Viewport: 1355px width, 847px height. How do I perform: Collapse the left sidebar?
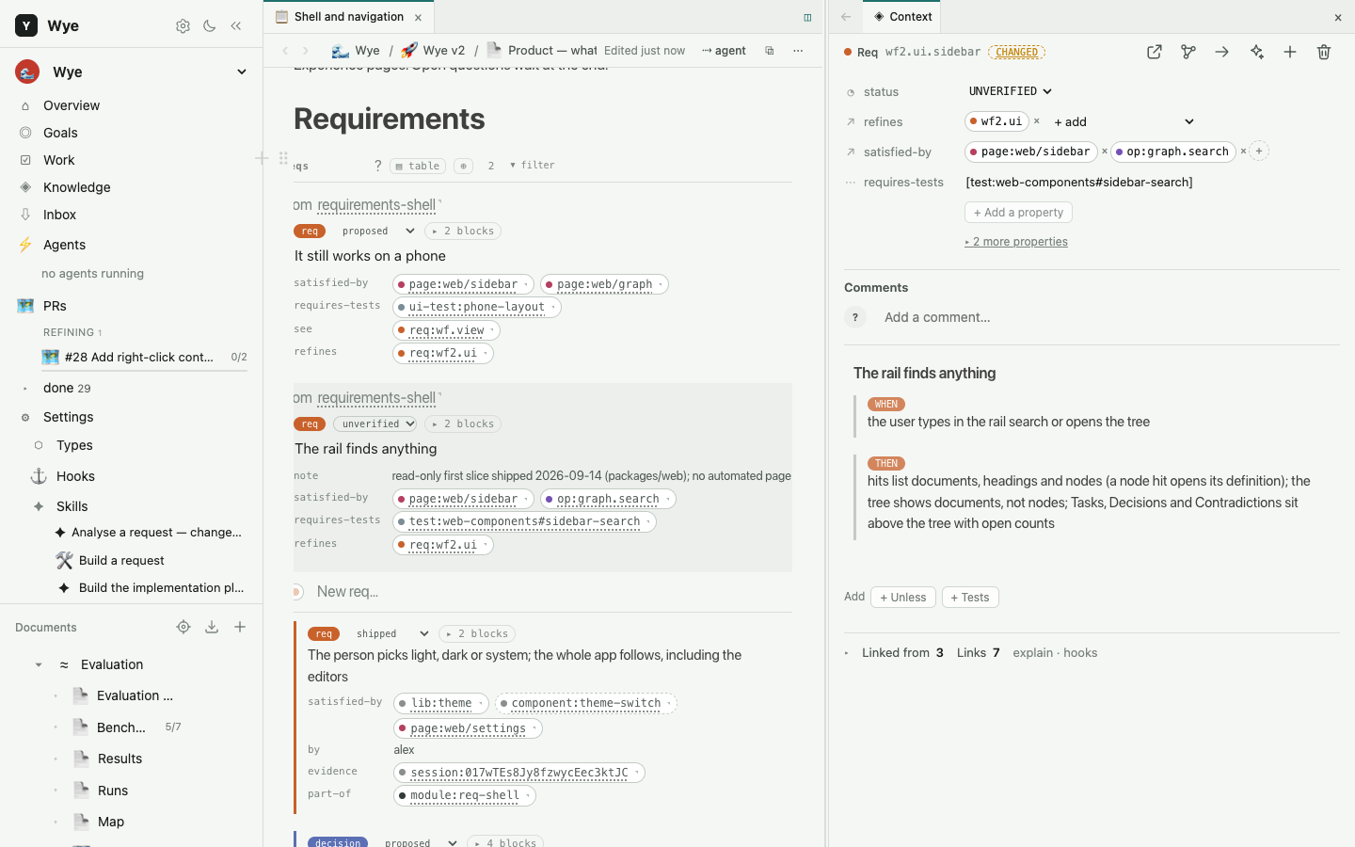(236, 26)
